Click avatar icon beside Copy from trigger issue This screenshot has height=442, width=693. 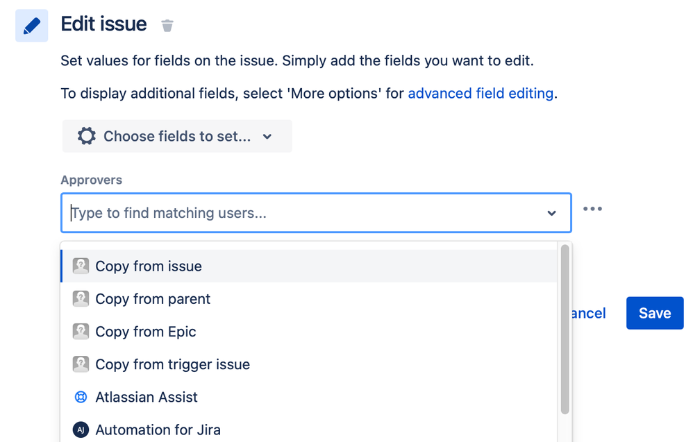click(x=81, y=364)
